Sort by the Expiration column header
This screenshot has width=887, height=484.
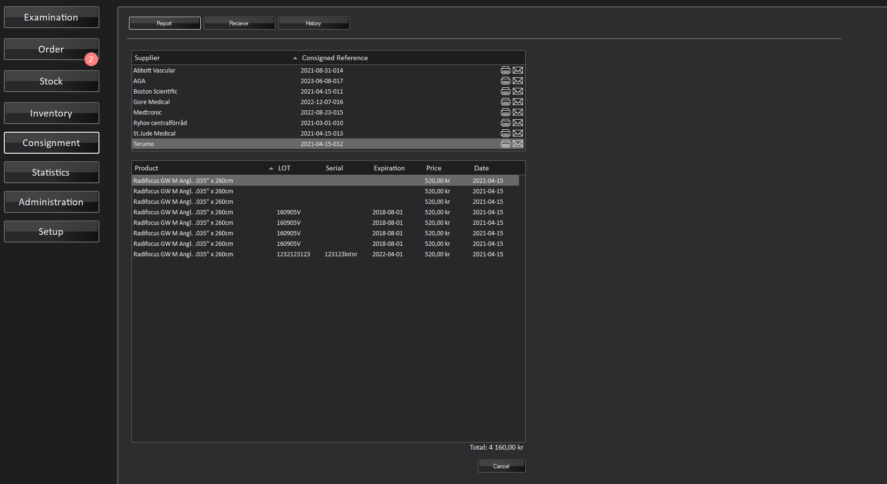point(397,168)
